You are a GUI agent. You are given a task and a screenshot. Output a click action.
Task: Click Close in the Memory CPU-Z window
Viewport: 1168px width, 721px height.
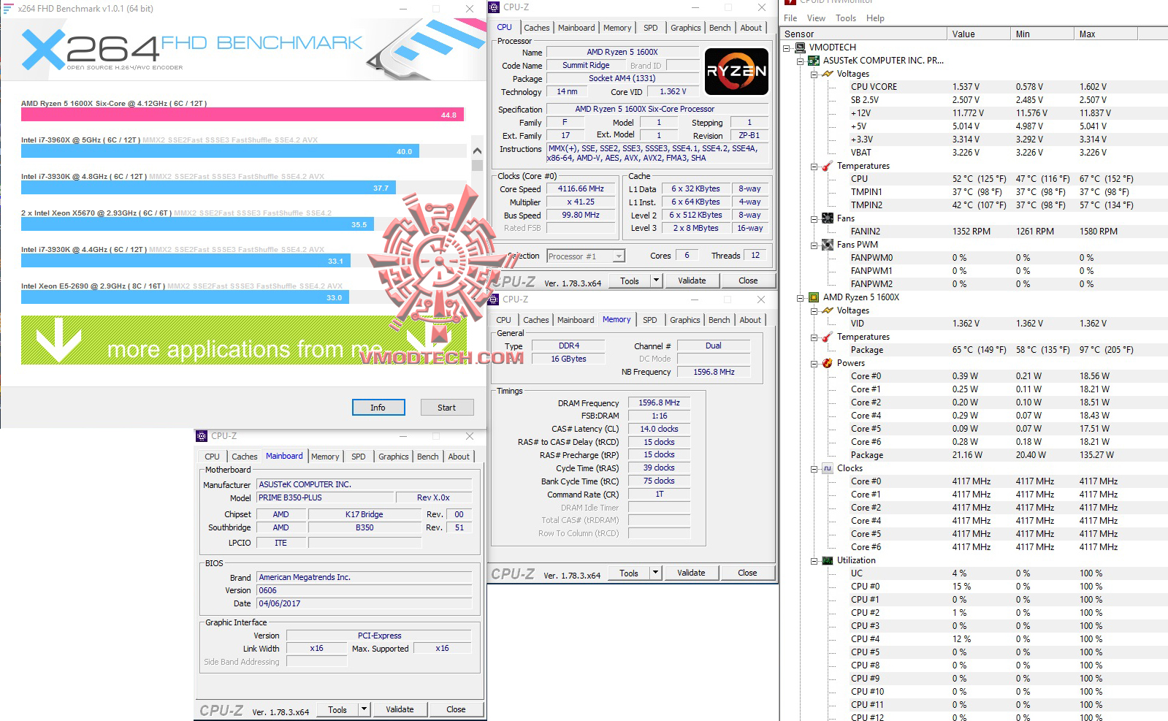[747, 573]
